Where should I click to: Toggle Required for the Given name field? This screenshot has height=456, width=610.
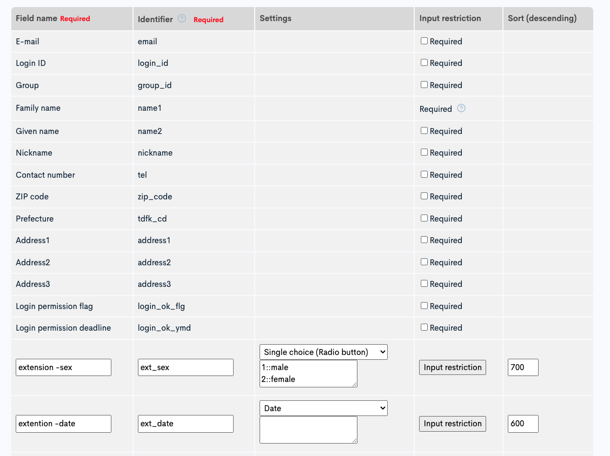(425, 130)
